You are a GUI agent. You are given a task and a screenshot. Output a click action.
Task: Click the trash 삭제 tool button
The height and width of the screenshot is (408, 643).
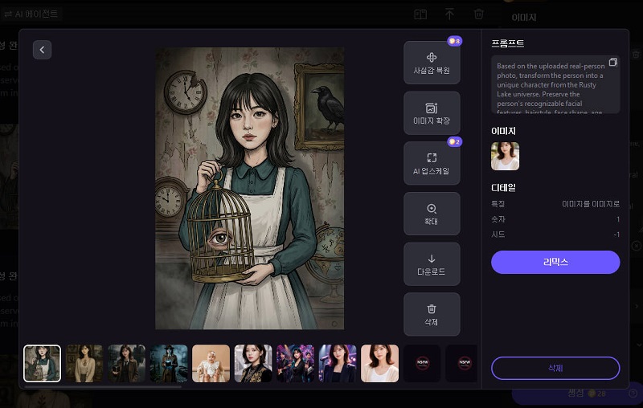coord(432,314)
